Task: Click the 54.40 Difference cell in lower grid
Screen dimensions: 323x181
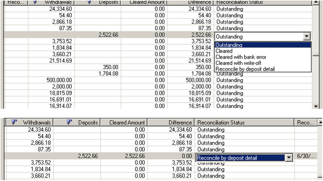Action: pyautogui.click(x=171, y=136)
